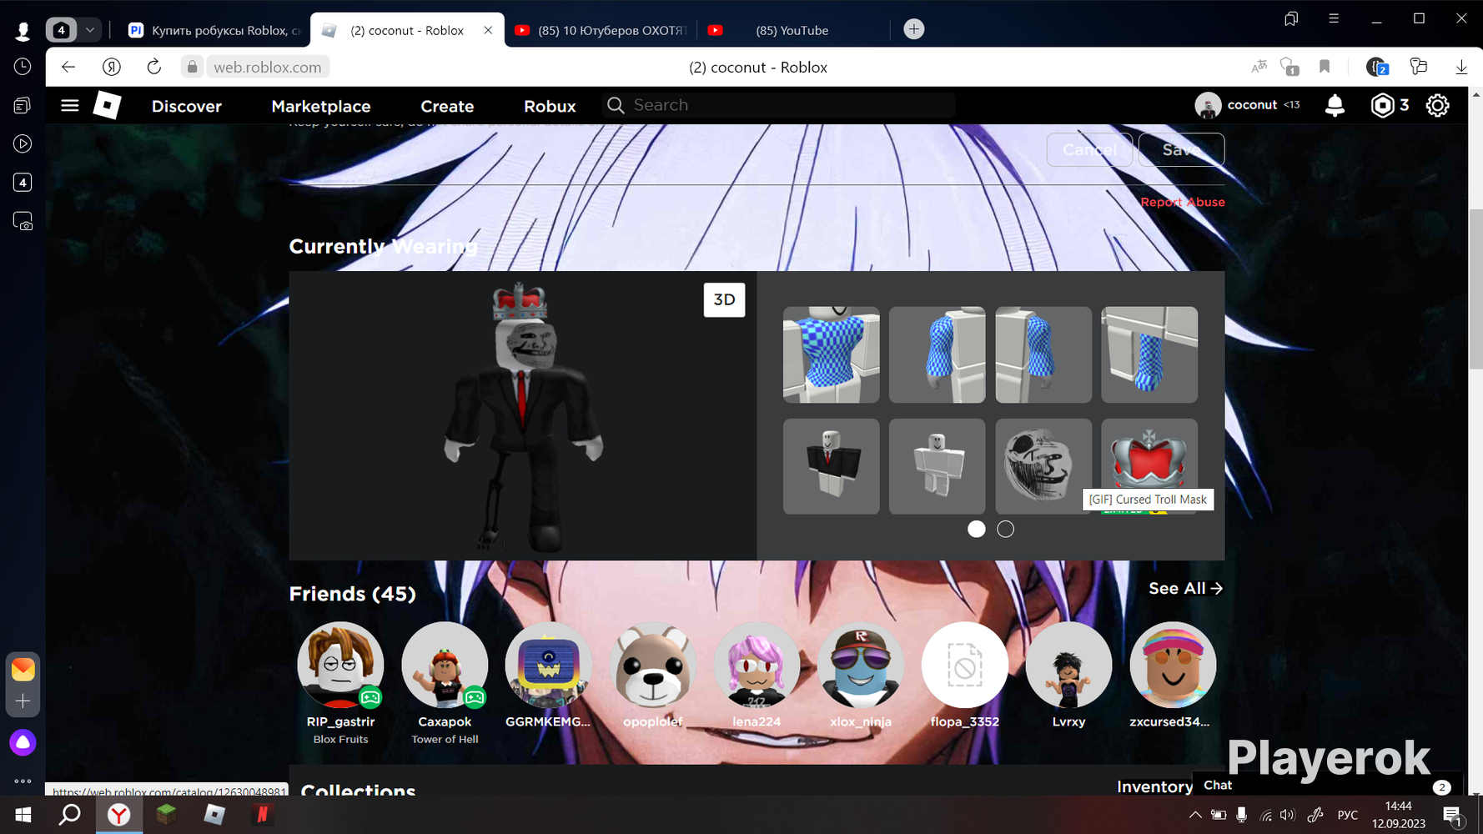Open the screenshot tool in the sidebar
1483x834 pixels.
click(x=23, y=222)
